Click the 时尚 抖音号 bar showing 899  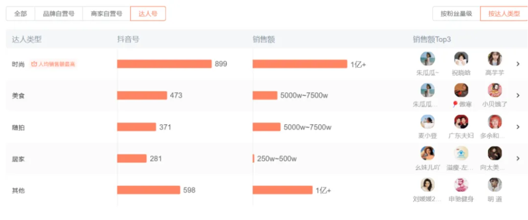click(164, 64)
